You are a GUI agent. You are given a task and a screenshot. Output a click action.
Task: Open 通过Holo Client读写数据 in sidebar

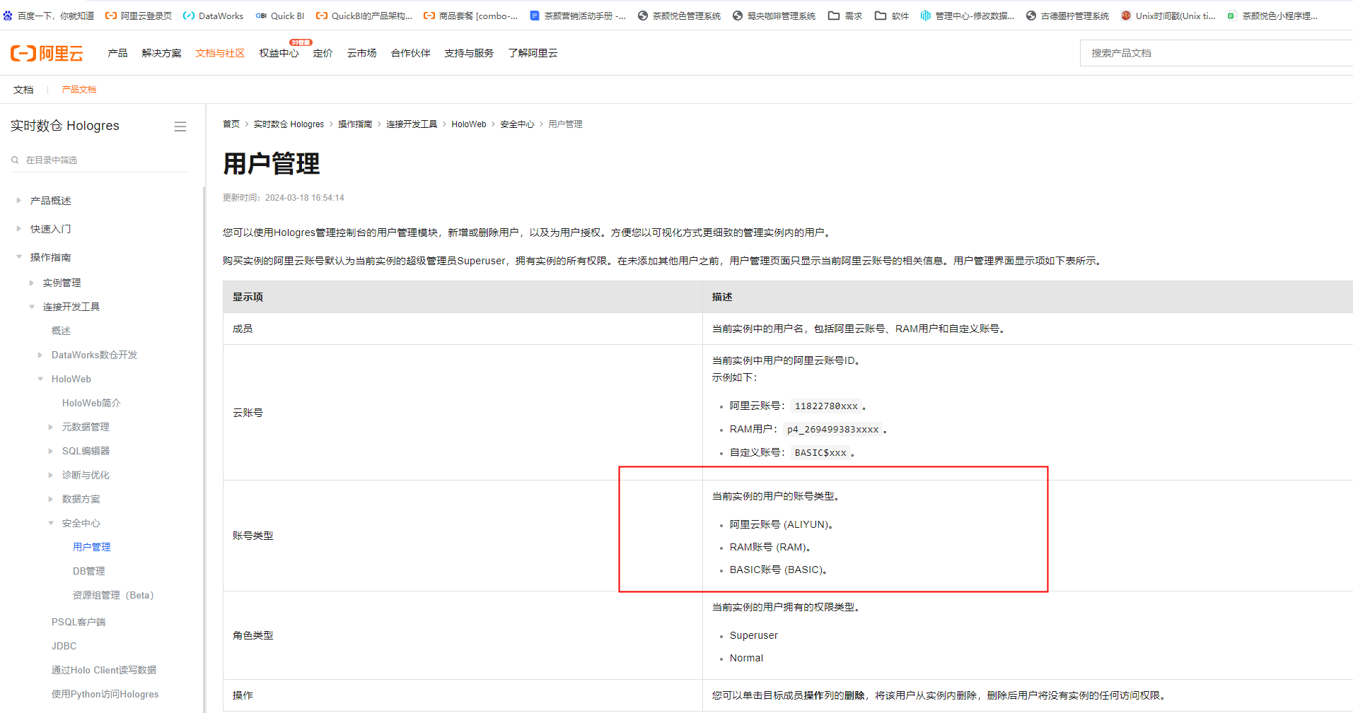pyautogui.click(x=104, y=670)
